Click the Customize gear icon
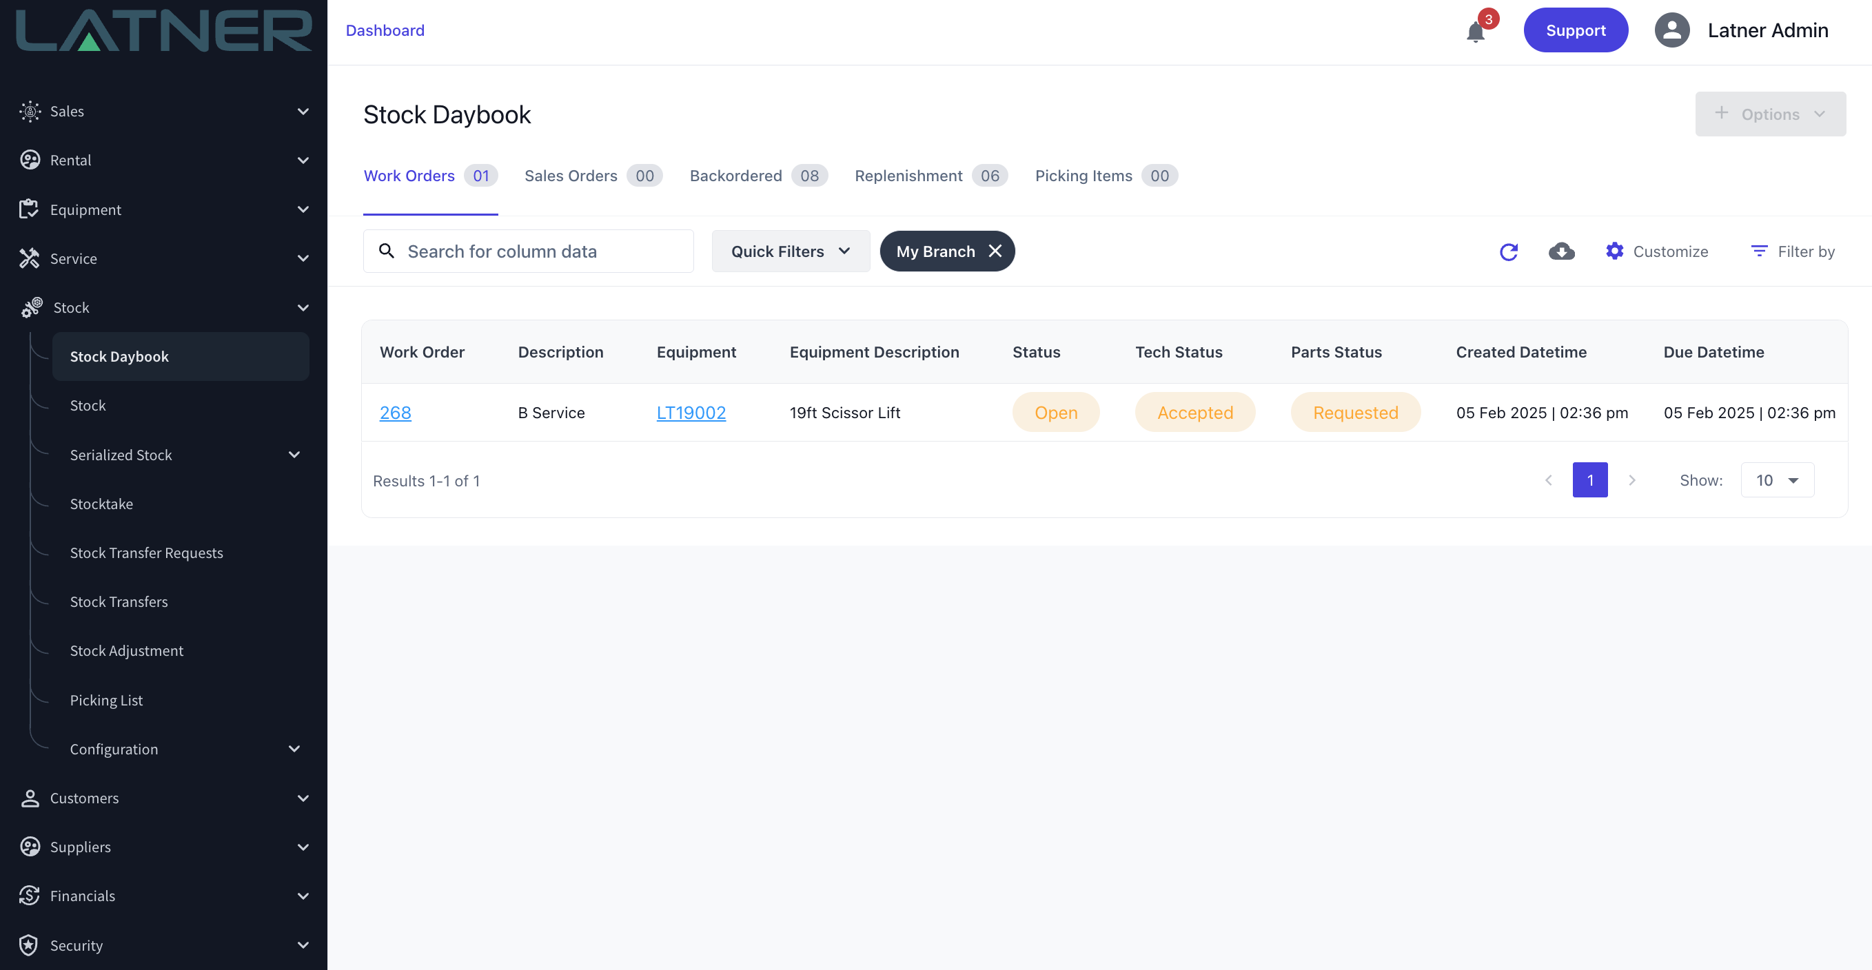This screenshot has height=970, width=1872. (1614, 251)
